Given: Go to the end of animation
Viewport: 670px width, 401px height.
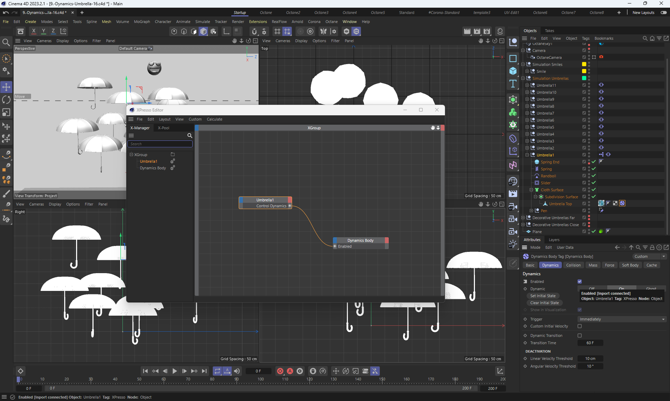Looking at the screenshot, I should [x=204, y=371].
